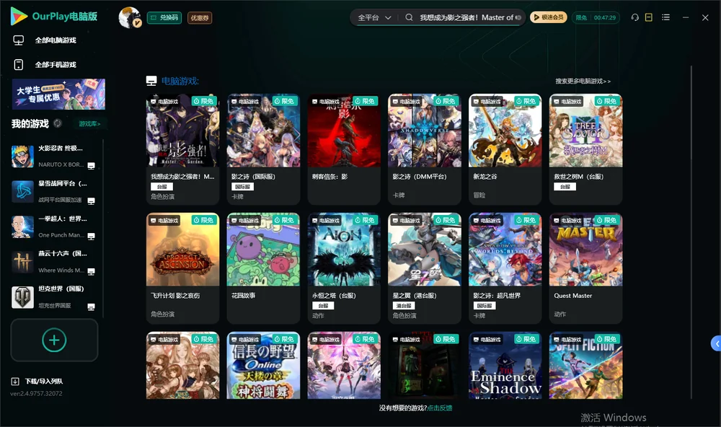Open 极速会员 membership button
This screenshot has height=427, width=721.
[x=549, y=17]
